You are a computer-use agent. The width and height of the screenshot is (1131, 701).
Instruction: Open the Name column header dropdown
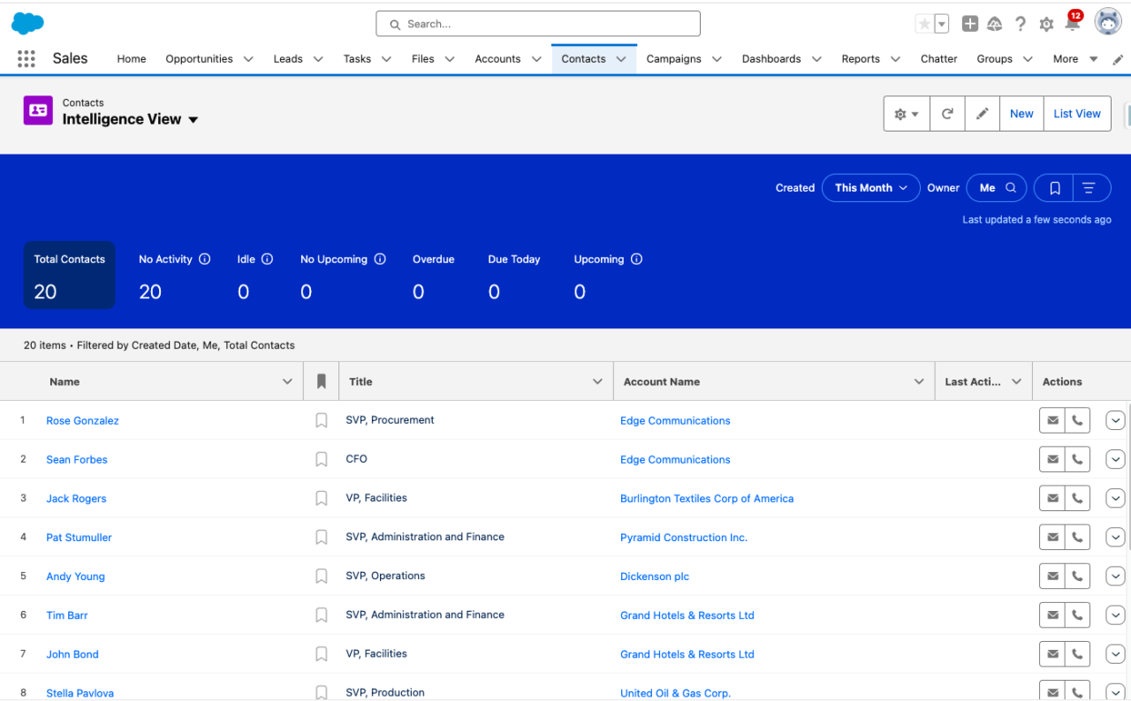tap(287, 381)
